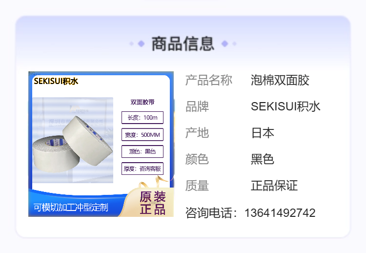Select the 颜色: 黑色 spec box
366x253 pixels.
tap(142, 151)
